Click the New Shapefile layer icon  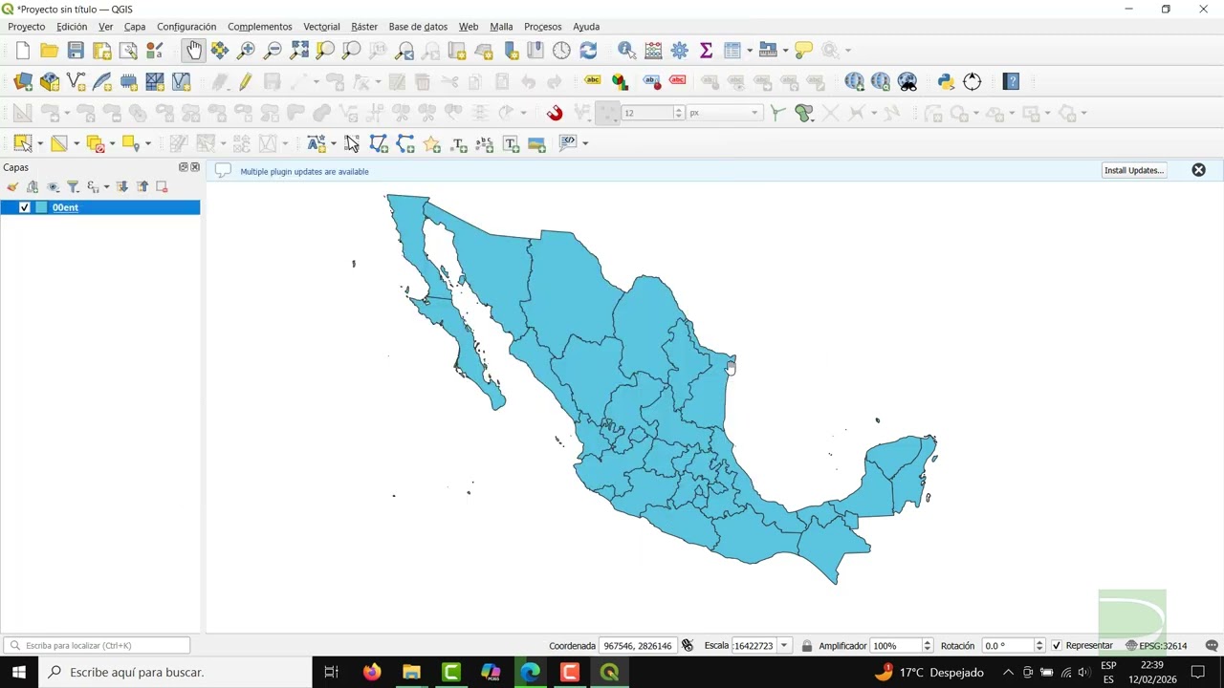pyautogui.click(x=76, y=82)
